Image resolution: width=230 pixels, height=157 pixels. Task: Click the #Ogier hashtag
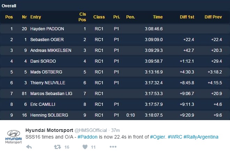click(x=158, y=137)
